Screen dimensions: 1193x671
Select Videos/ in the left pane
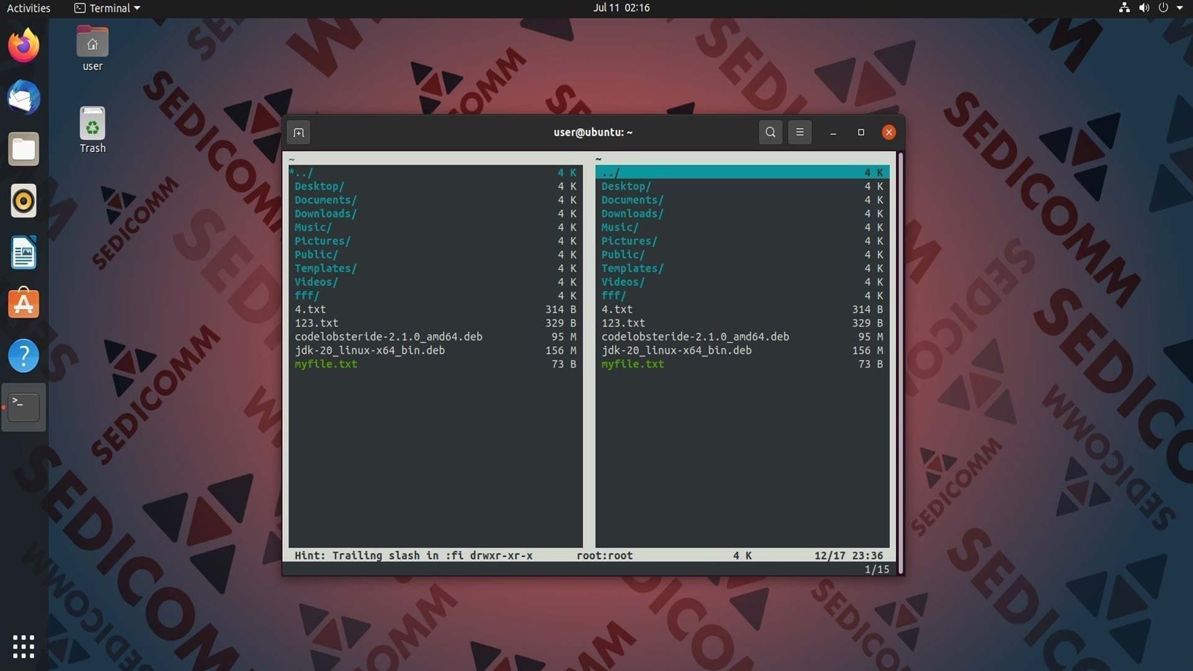pyautogui.click(x=436, y=282)
